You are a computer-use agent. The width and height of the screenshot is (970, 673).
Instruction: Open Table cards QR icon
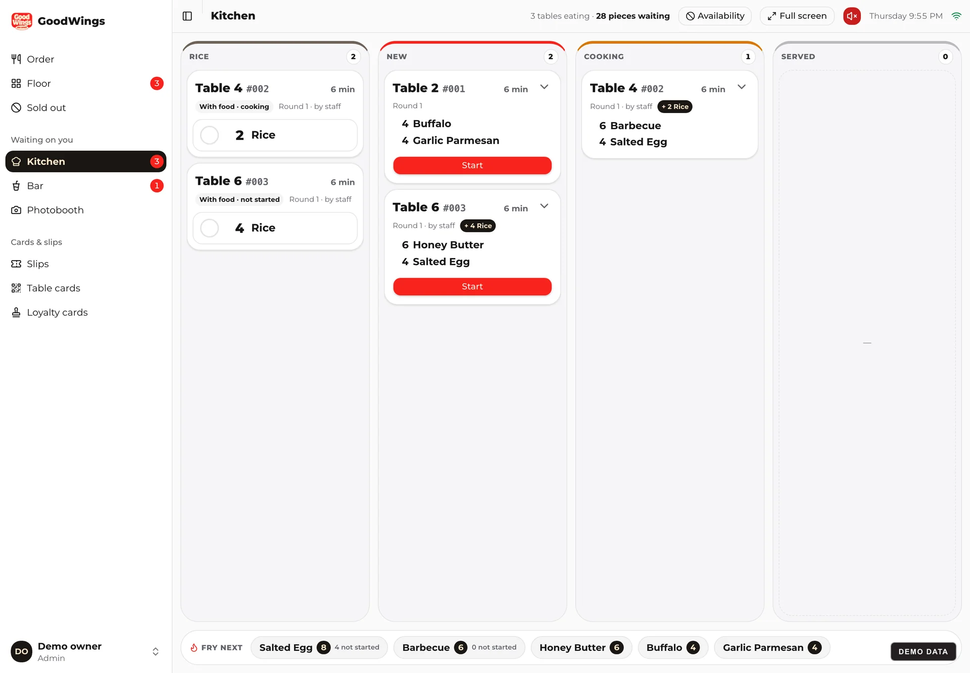(x=16, y=288)
